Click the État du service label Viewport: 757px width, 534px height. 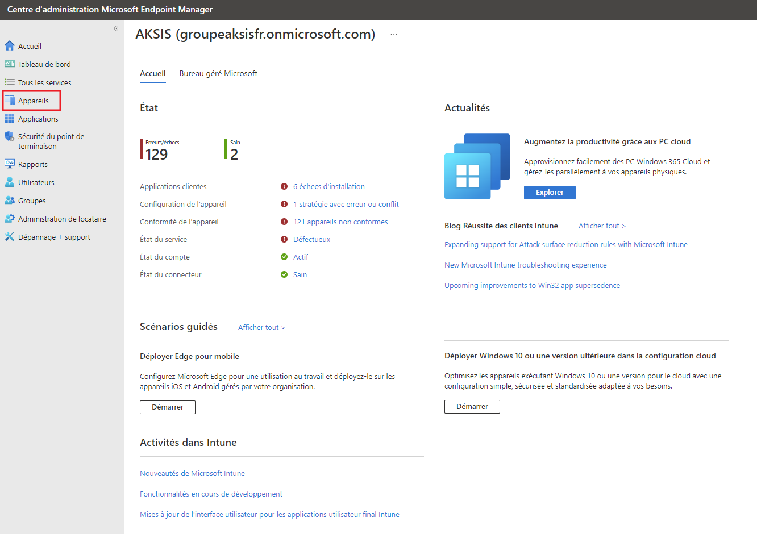[x=163, y=239]
